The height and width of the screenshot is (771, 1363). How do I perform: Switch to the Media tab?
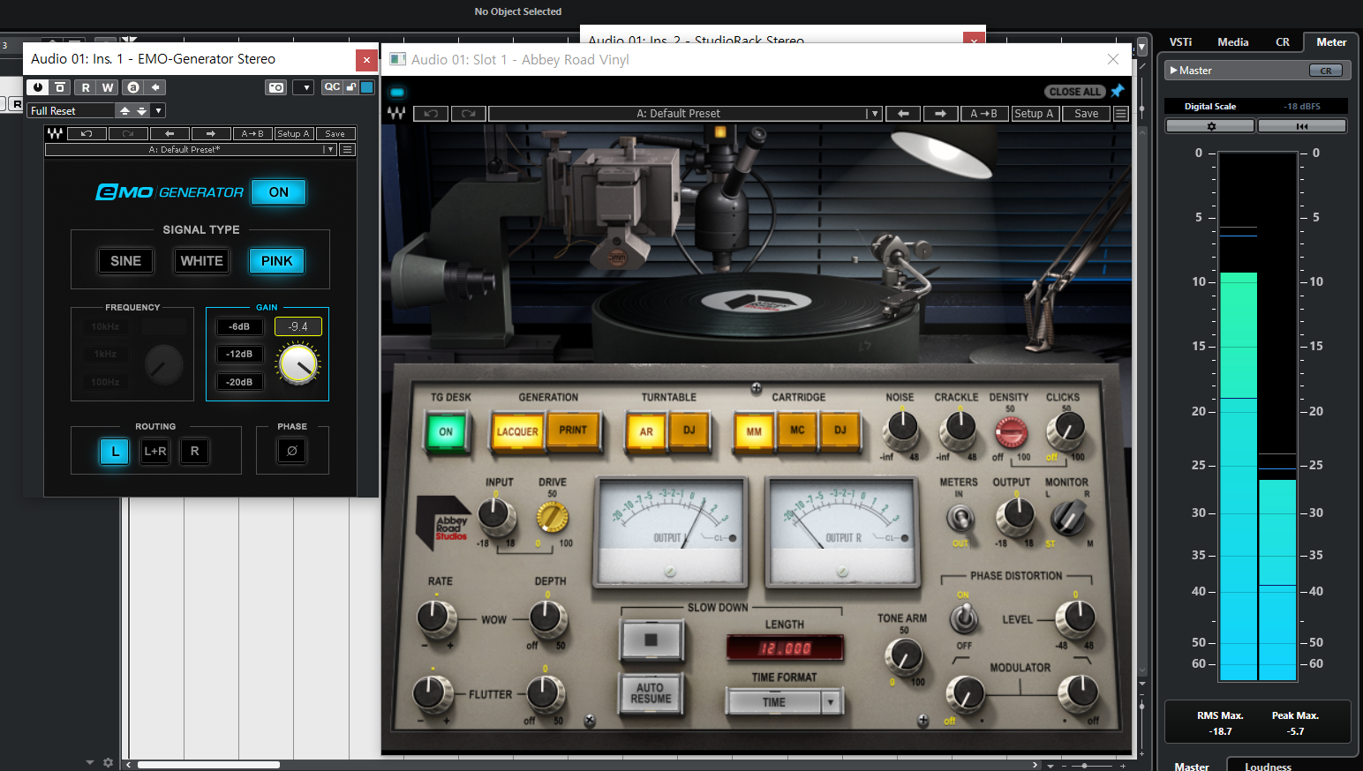pyautogui.click(x=1232, y=42)
